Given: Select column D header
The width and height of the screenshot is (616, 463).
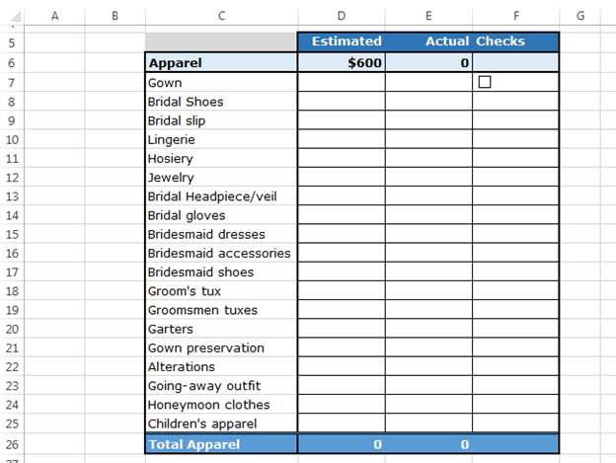Looking at the screenshot, I should (x=342, y=16).
